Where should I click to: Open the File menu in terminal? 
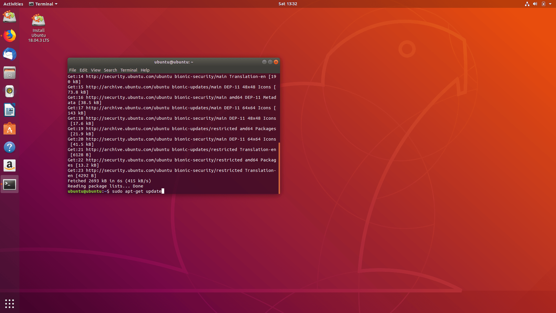[72, 70]
